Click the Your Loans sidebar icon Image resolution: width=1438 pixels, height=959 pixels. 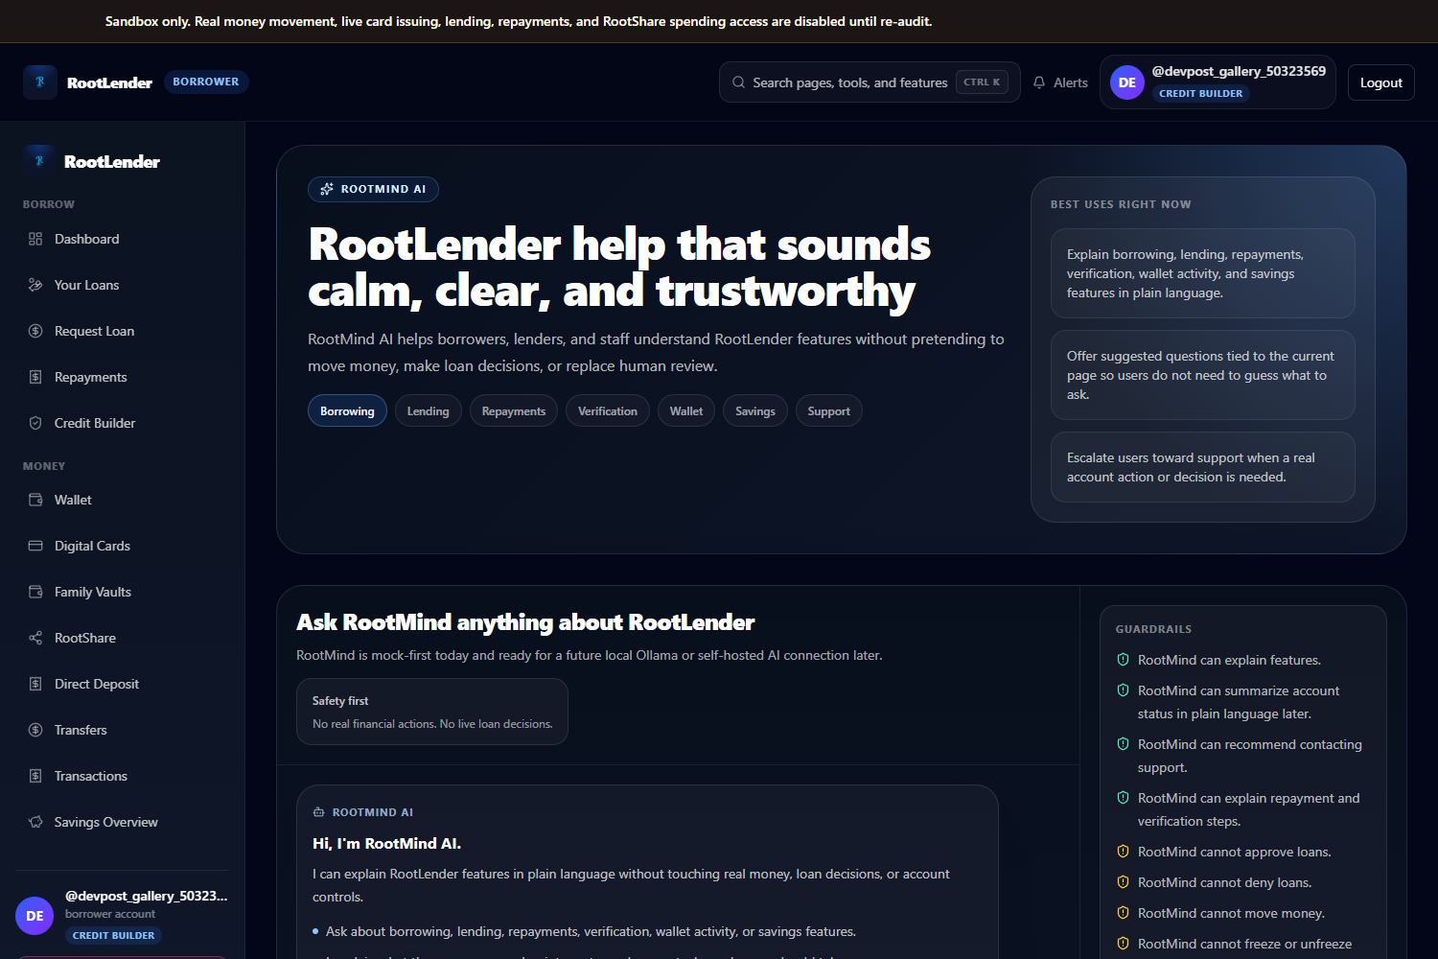(35, 285)
